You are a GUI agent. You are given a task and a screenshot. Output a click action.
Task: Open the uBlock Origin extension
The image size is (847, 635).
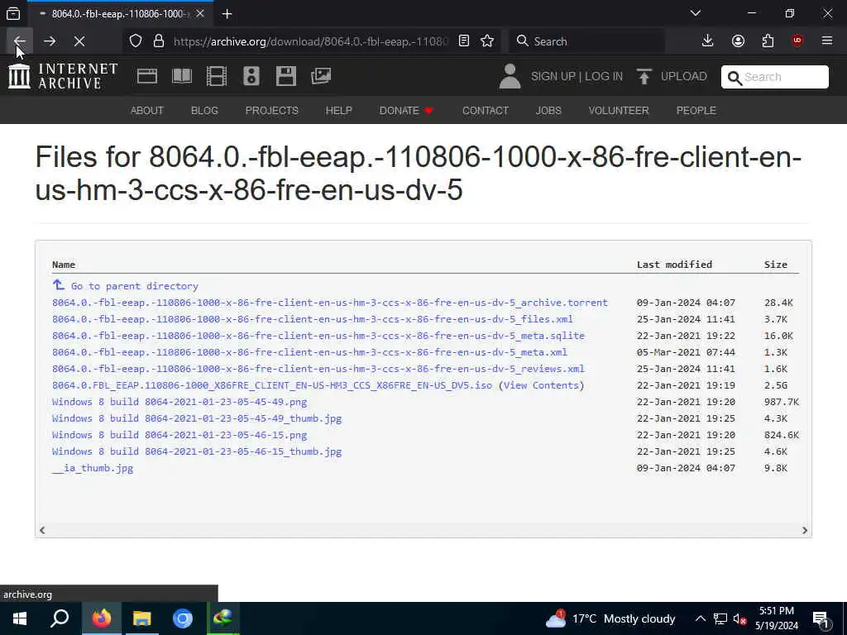[797, 41]
